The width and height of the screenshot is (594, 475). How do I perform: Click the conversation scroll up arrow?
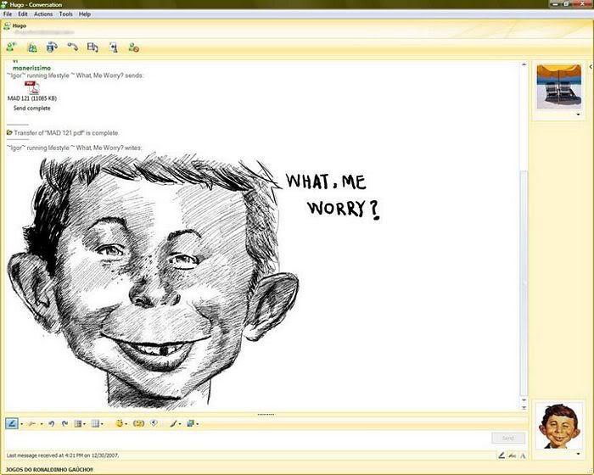tap(524, 64)
